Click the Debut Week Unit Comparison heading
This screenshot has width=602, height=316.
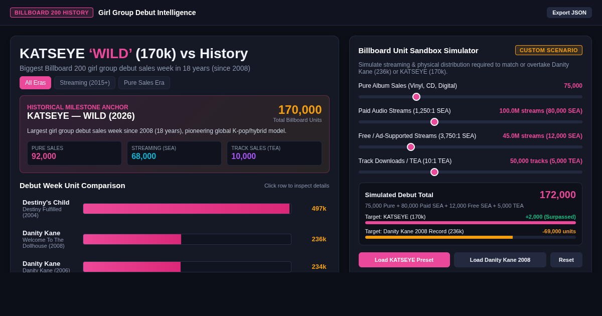click(x=72, y=186)
